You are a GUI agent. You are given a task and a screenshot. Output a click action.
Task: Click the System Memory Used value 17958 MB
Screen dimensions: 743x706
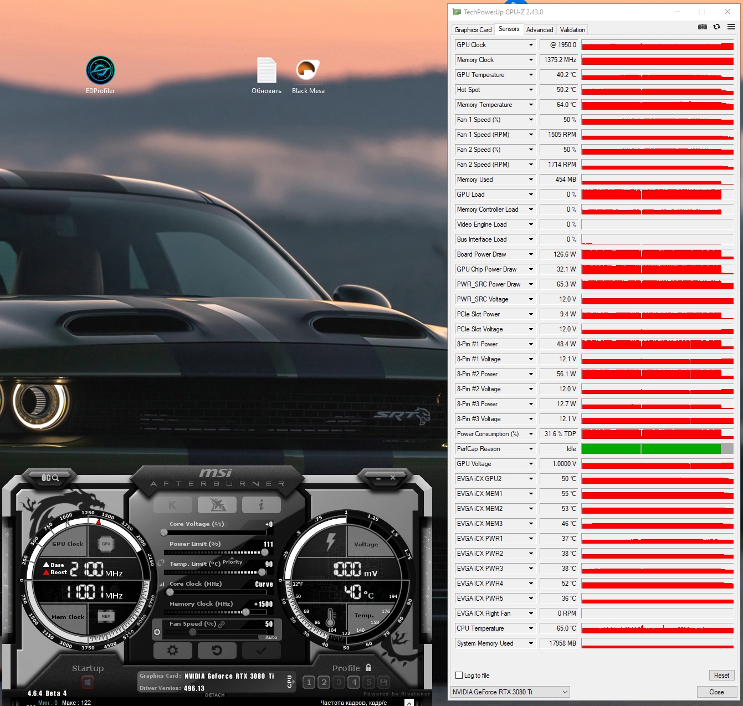pyautogui.click(x=559, y=643)
